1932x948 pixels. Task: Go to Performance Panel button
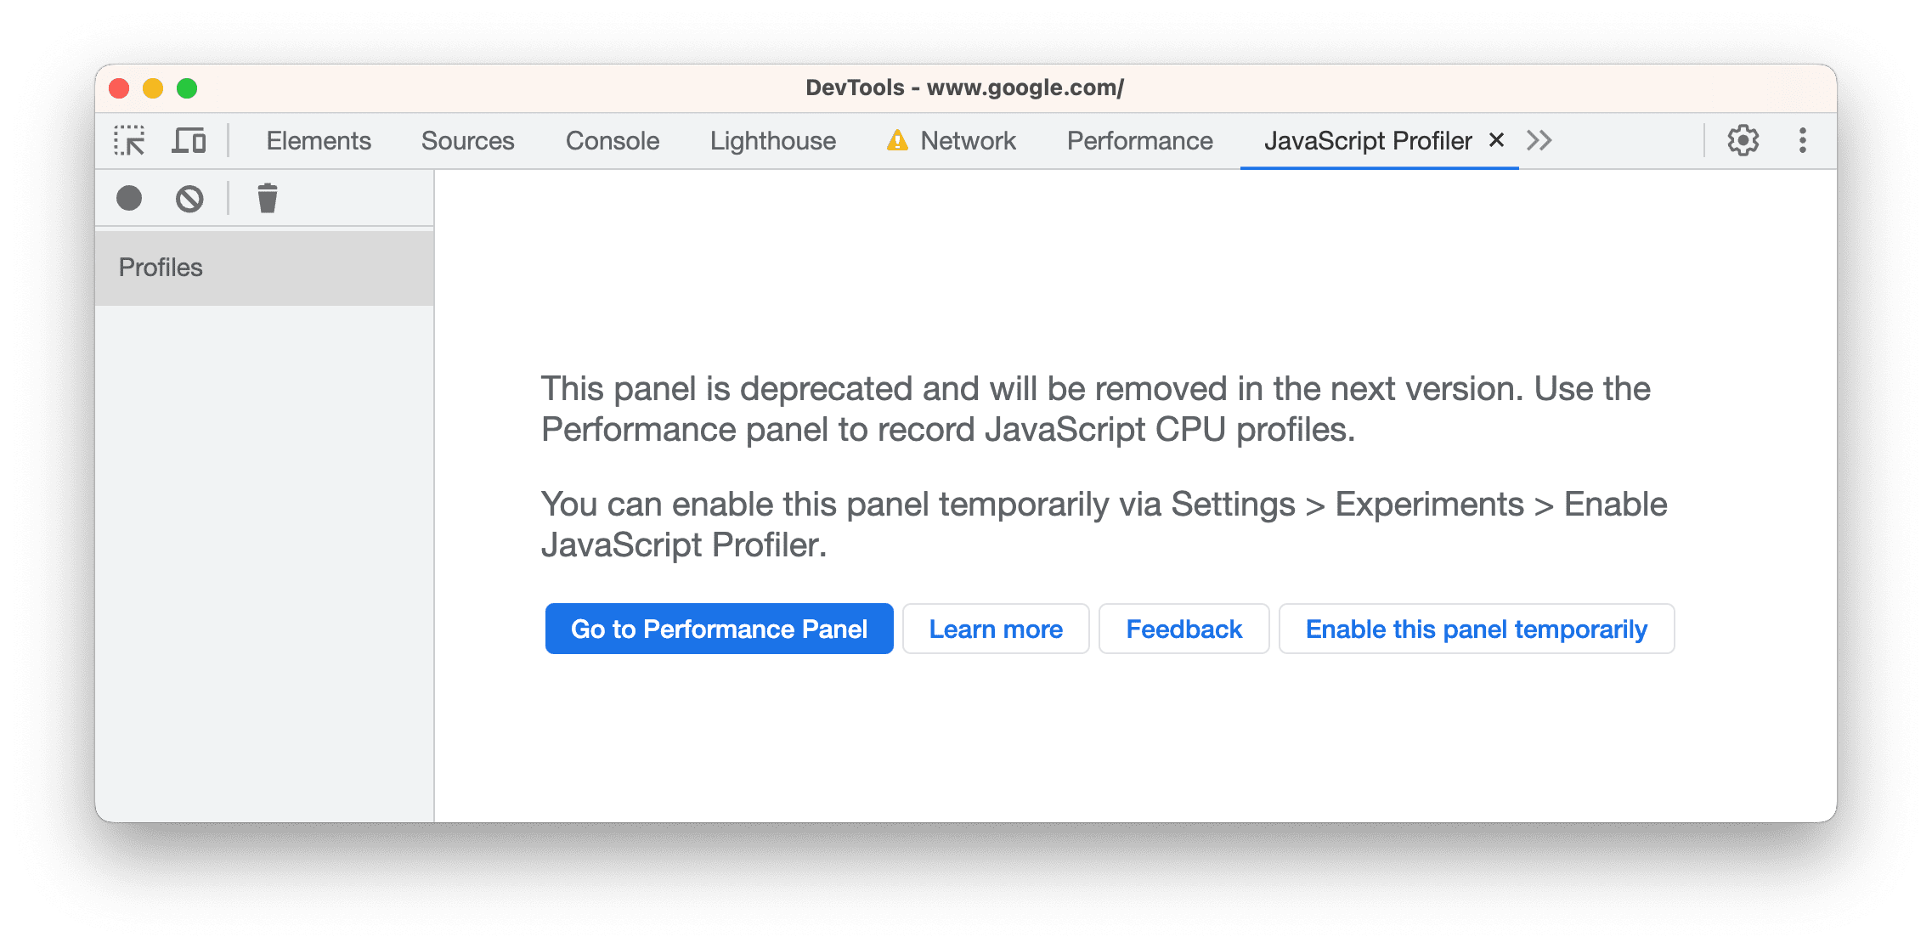click(720, 628)
